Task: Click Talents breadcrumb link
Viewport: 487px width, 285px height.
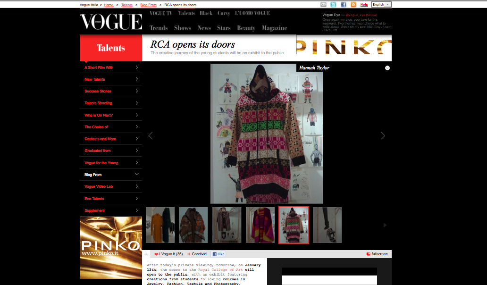Action: point(127,5)
